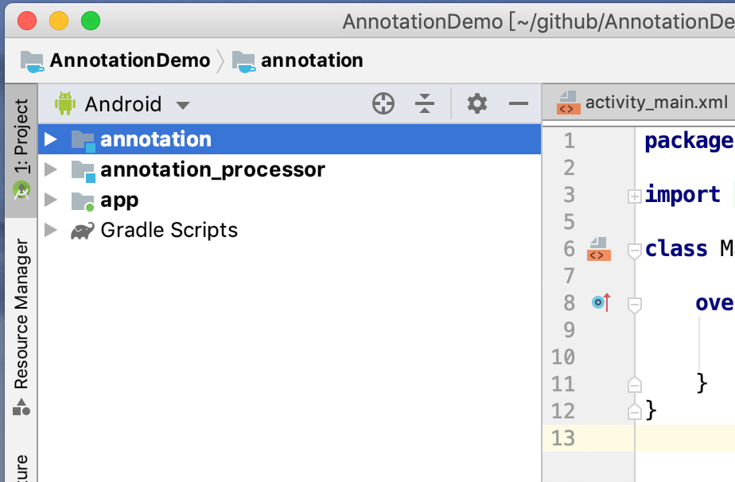Click the locate/scroll from source target icon
Viewport: 735px width, 482px height.
pyautogui.click(x=383, y=103)
